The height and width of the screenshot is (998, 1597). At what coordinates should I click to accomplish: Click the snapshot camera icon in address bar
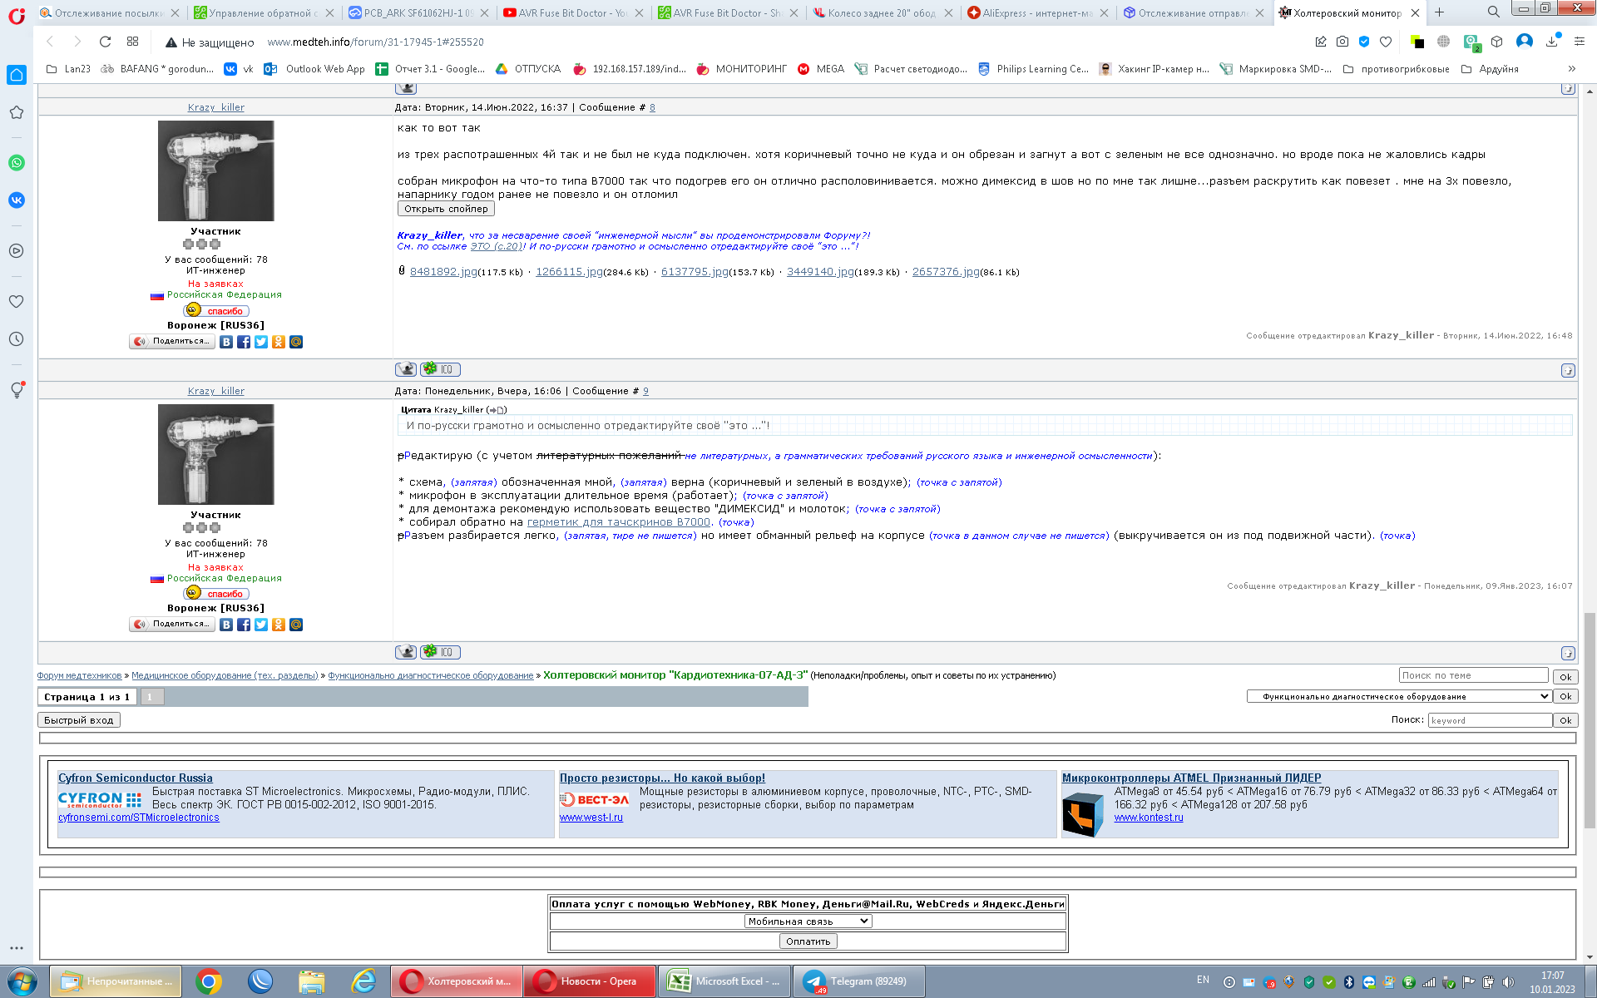coord(1342,42)
